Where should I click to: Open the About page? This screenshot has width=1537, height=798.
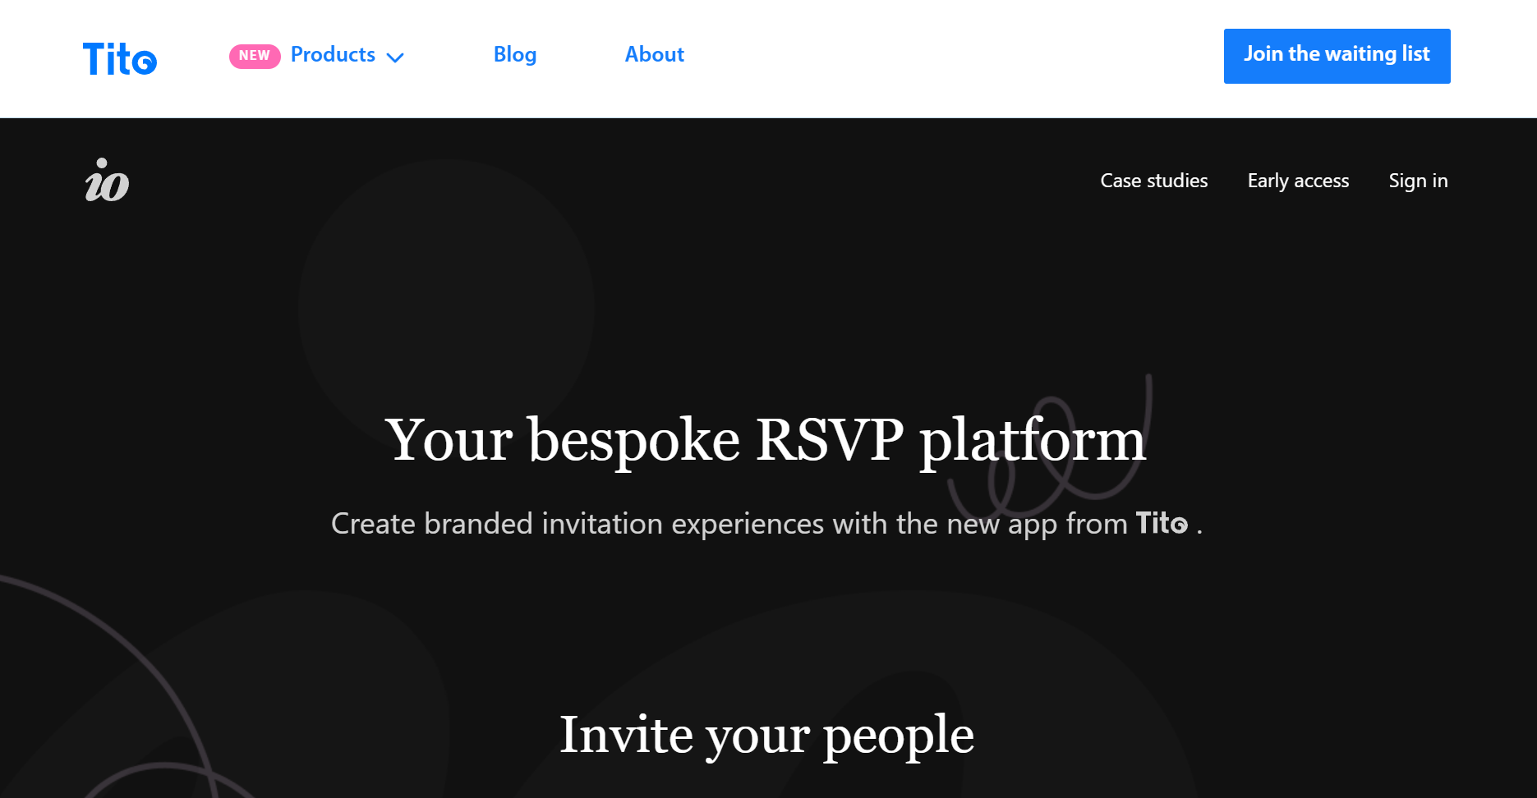click(654, 55)
